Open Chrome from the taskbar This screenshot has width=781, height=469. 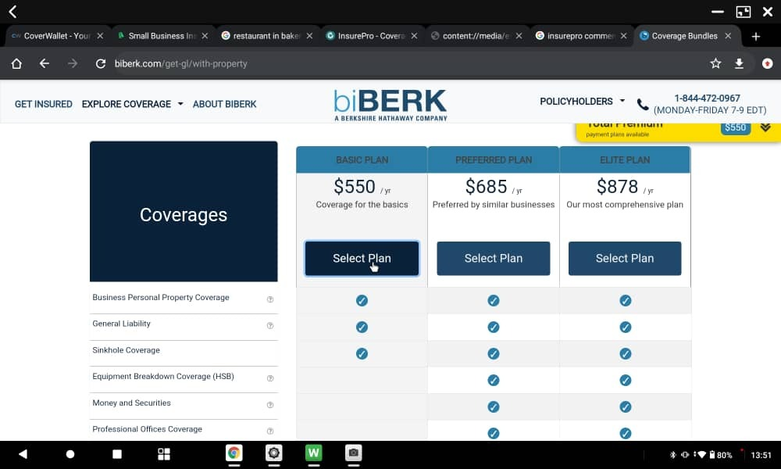(234, 453)
